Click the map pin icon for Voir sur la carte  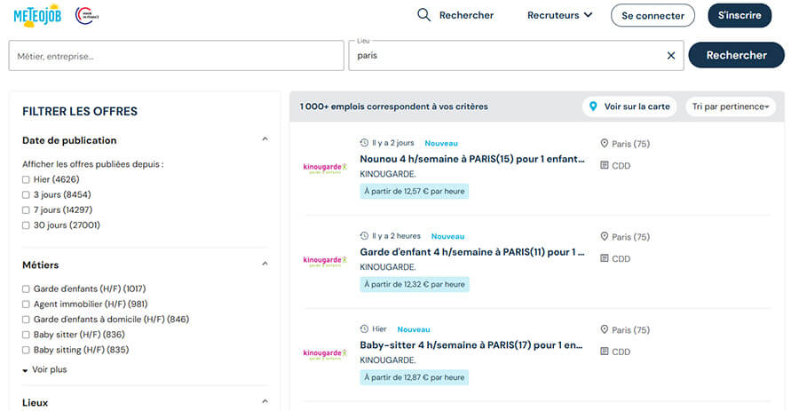point(593,107)
